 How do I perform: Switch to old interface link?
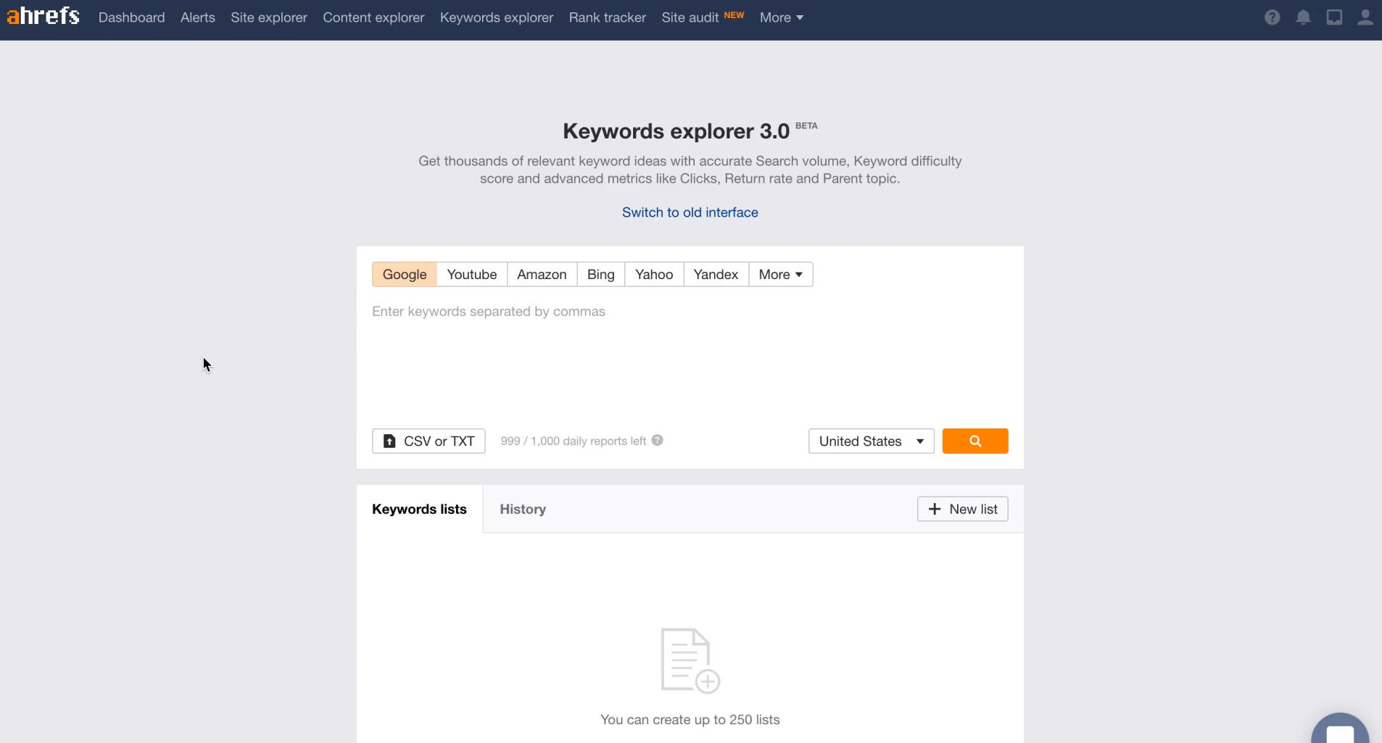point(690,212)
